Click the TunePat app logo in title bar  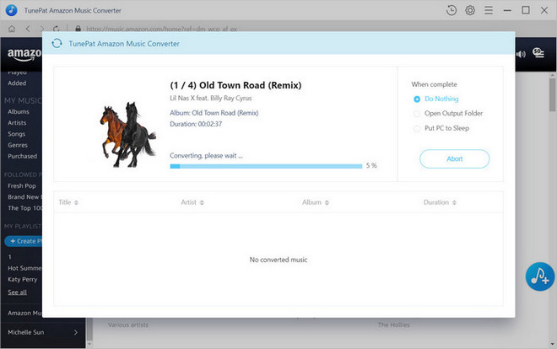(x=11, y=10)
